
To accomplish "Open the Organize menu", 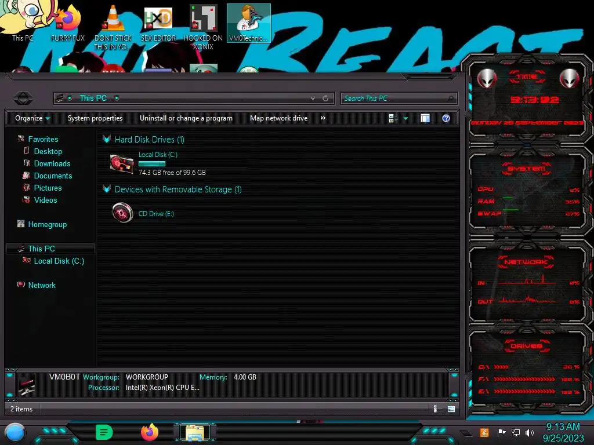I will pos(32,118).
